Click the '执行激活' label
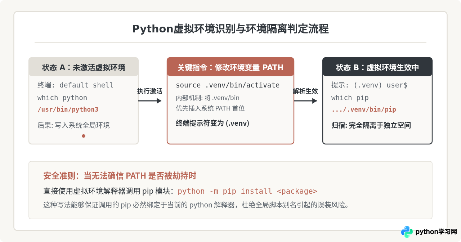461x242 pixels. [x=150, y=91]
